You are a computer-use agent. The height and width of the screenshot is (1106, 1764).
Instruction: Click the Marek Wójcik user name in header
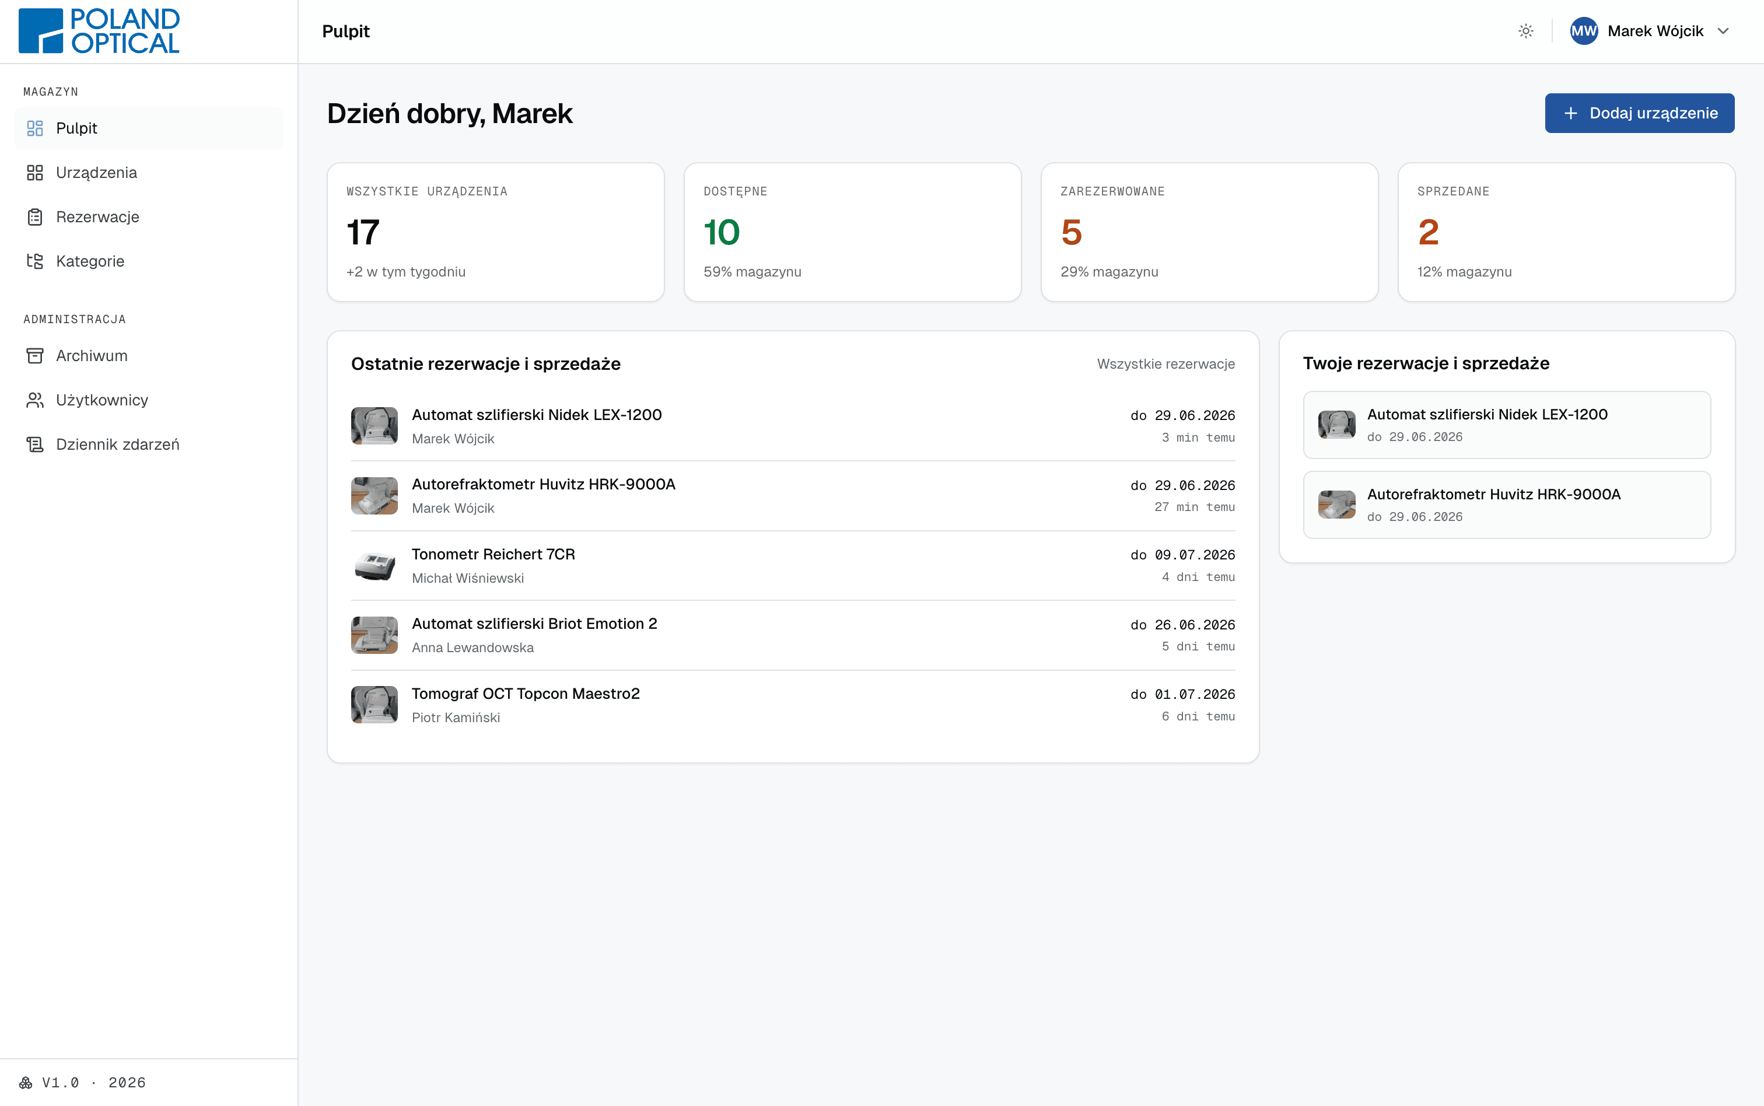1655,31
